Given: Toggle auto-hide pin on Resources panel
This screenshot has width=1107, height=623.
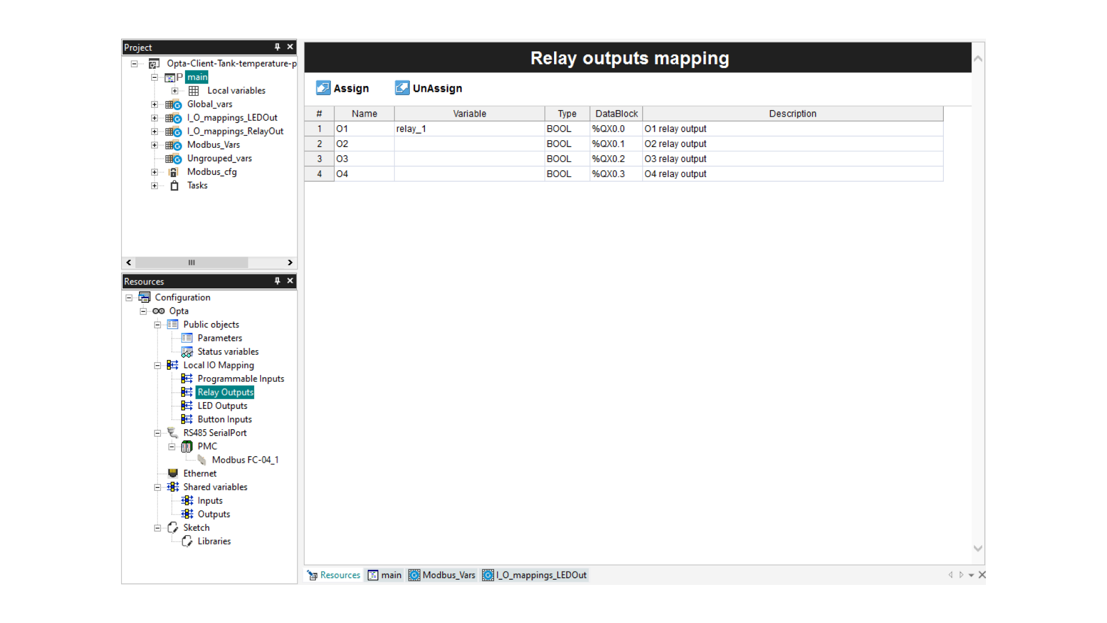Looking at the screenshot, I should (277, 281).
